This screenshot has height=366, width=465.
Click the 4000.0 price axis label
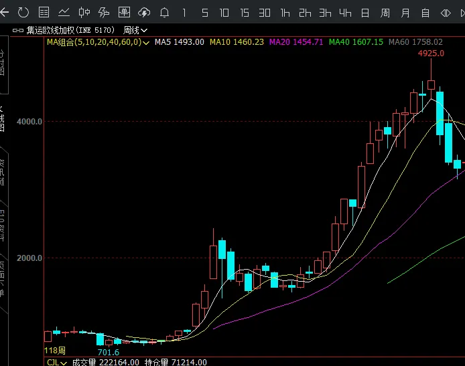tap(29, 122)
